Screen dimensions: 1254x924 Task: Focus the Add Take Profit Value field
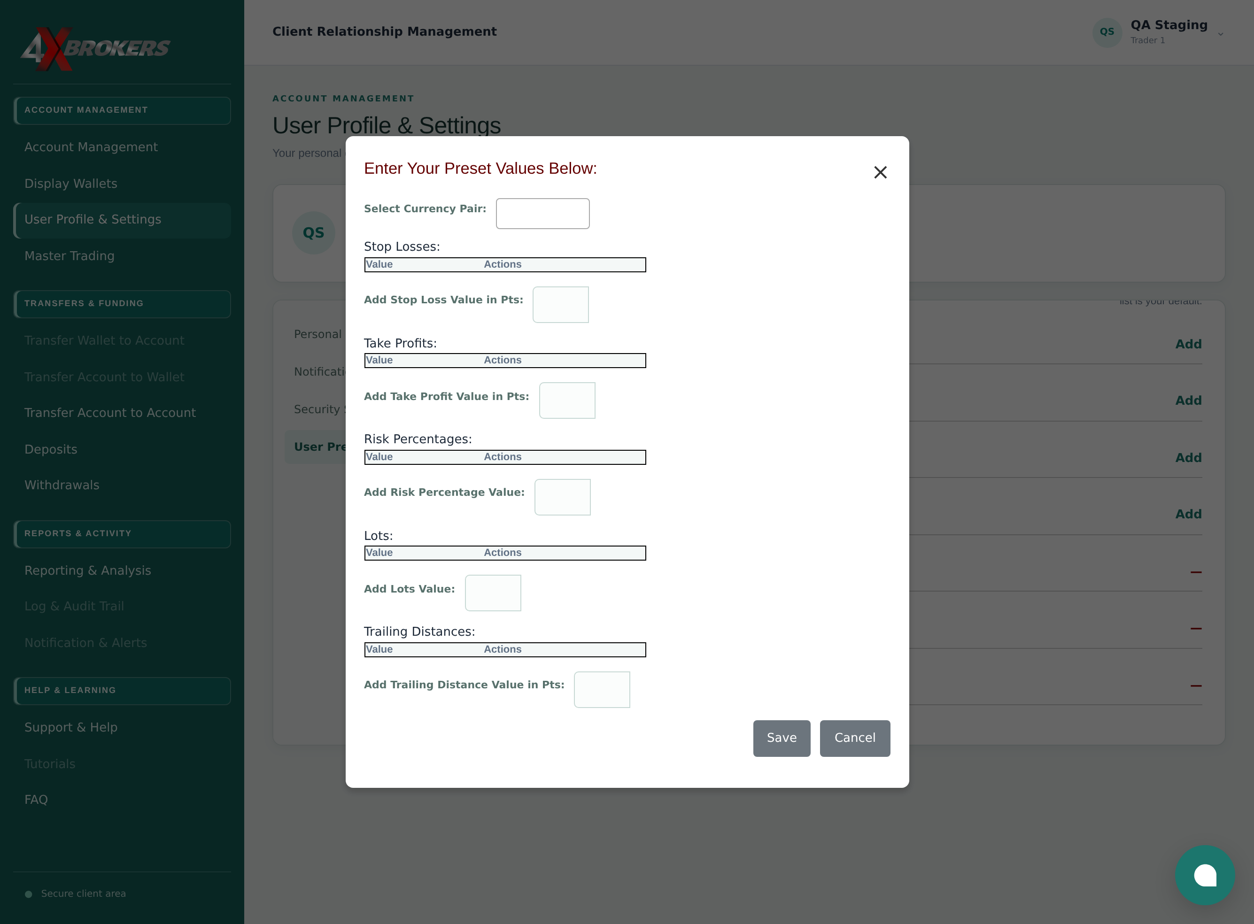(x=567, y=400)
